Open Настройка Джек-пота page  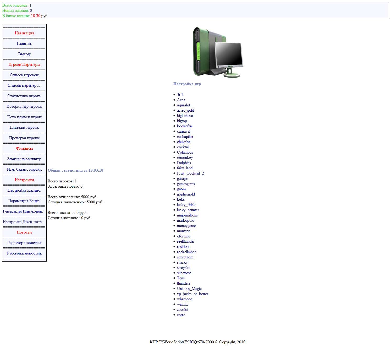(23, 222)
